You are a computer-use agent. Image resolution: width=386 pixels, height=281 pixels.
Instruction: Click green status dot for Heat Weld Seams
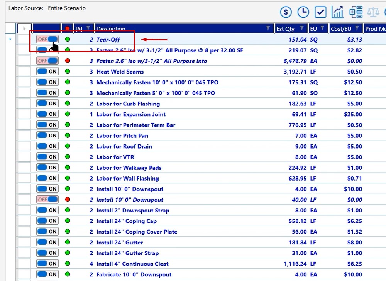[x=68, y=72]
